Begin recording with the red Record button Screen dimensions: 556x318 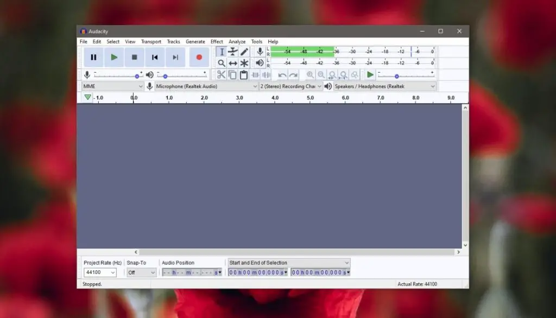coord(199,57)
